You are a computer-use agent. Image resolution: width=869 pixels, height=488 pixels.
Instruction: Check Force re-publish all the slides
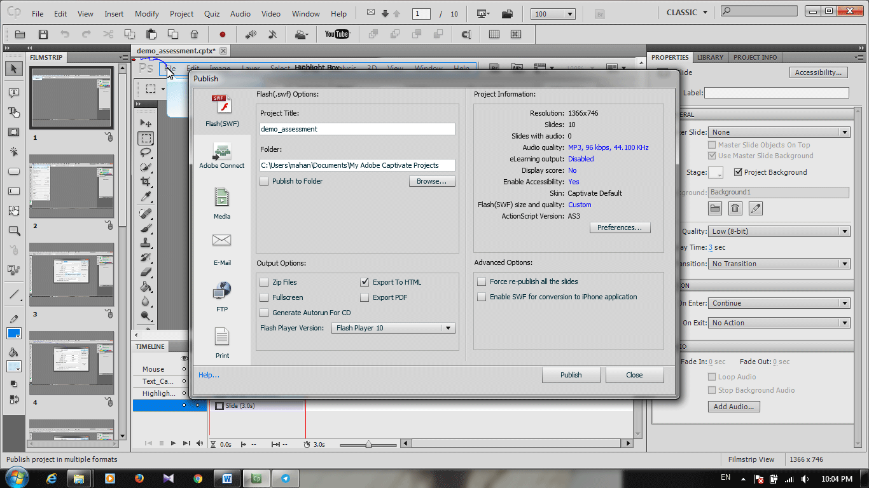coord(482,281)
